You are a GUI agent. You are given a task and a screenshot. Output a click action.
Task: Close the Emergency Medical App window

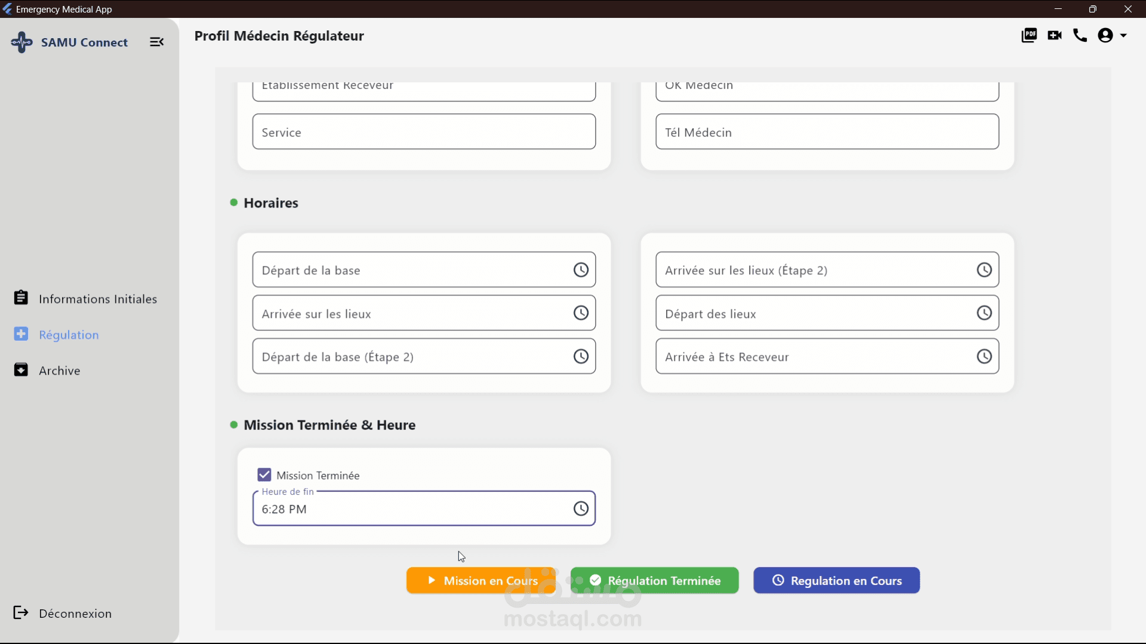tap(1128, 9)
